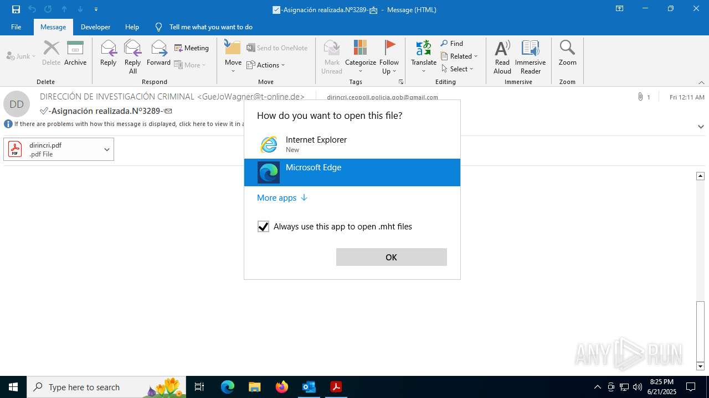Viewport: 709px width, 398px height.
Task: Click Find in Editing group
Action: pos(452,44)
